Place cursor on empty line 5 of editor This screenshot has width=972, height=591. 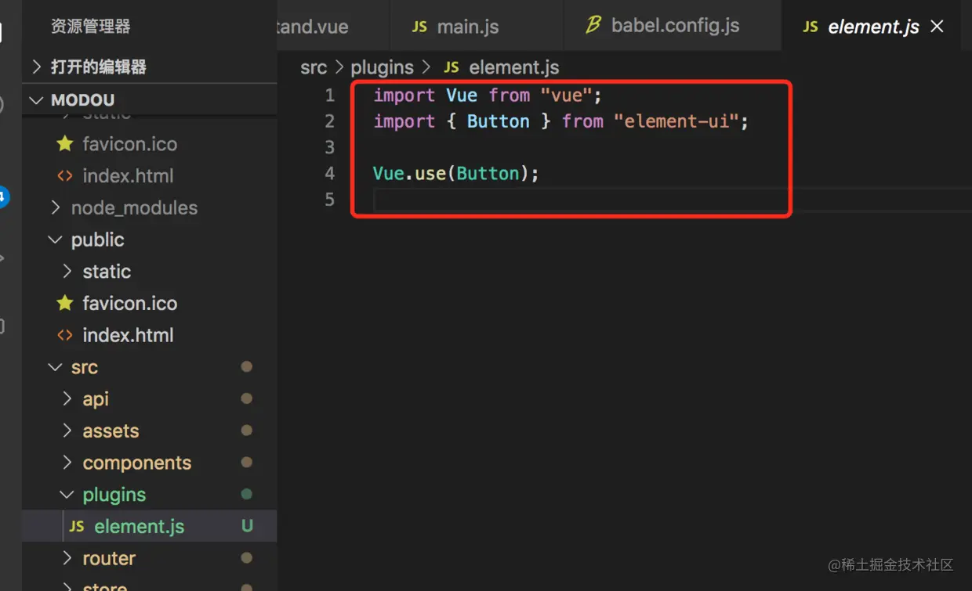pyautogui.click(x=549, y=200)
